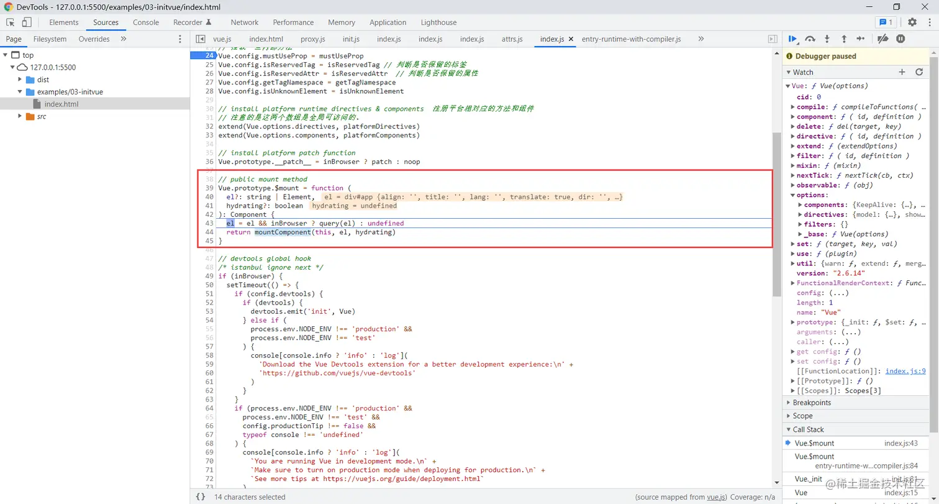Add a new watch expression

point(902,71)
